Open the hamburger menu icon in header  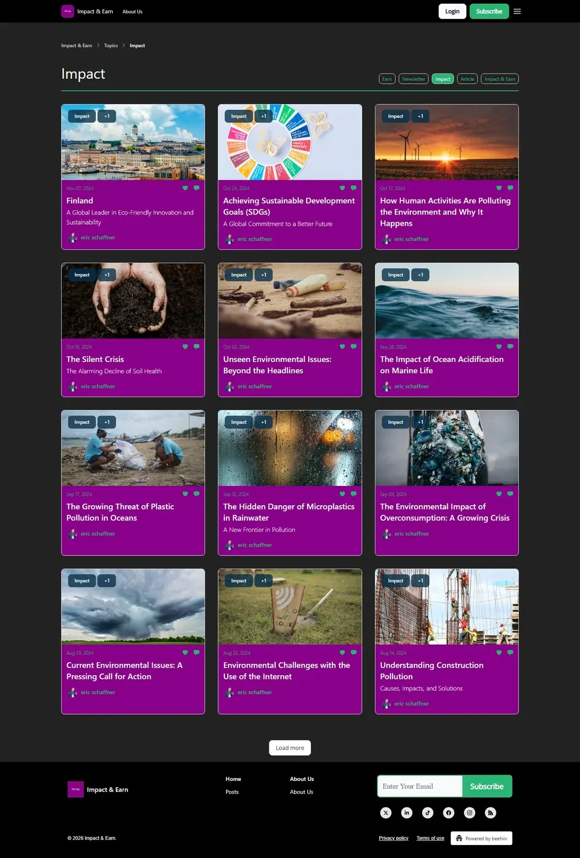coord(517,11)
